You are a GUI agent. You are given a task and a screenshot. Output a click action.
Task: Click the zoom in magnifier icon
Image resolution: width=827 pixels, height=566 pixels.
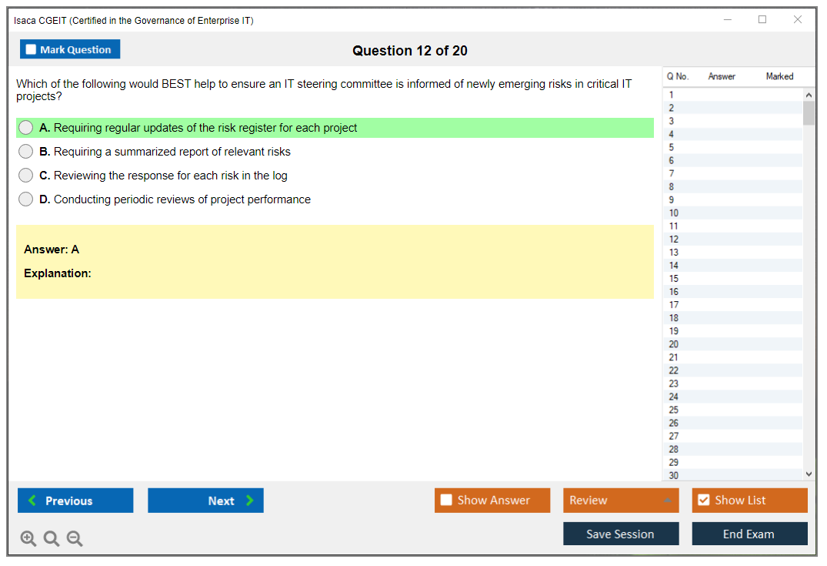[28, 539]
